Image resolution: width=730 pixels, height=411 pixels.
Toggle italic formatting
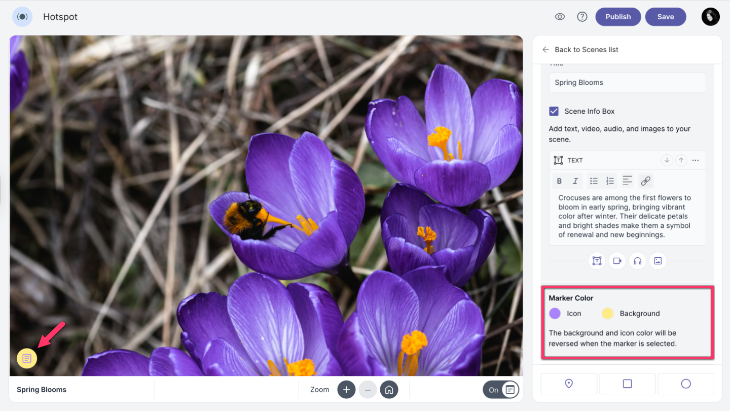pyautogui.click(x=575, y=181)
